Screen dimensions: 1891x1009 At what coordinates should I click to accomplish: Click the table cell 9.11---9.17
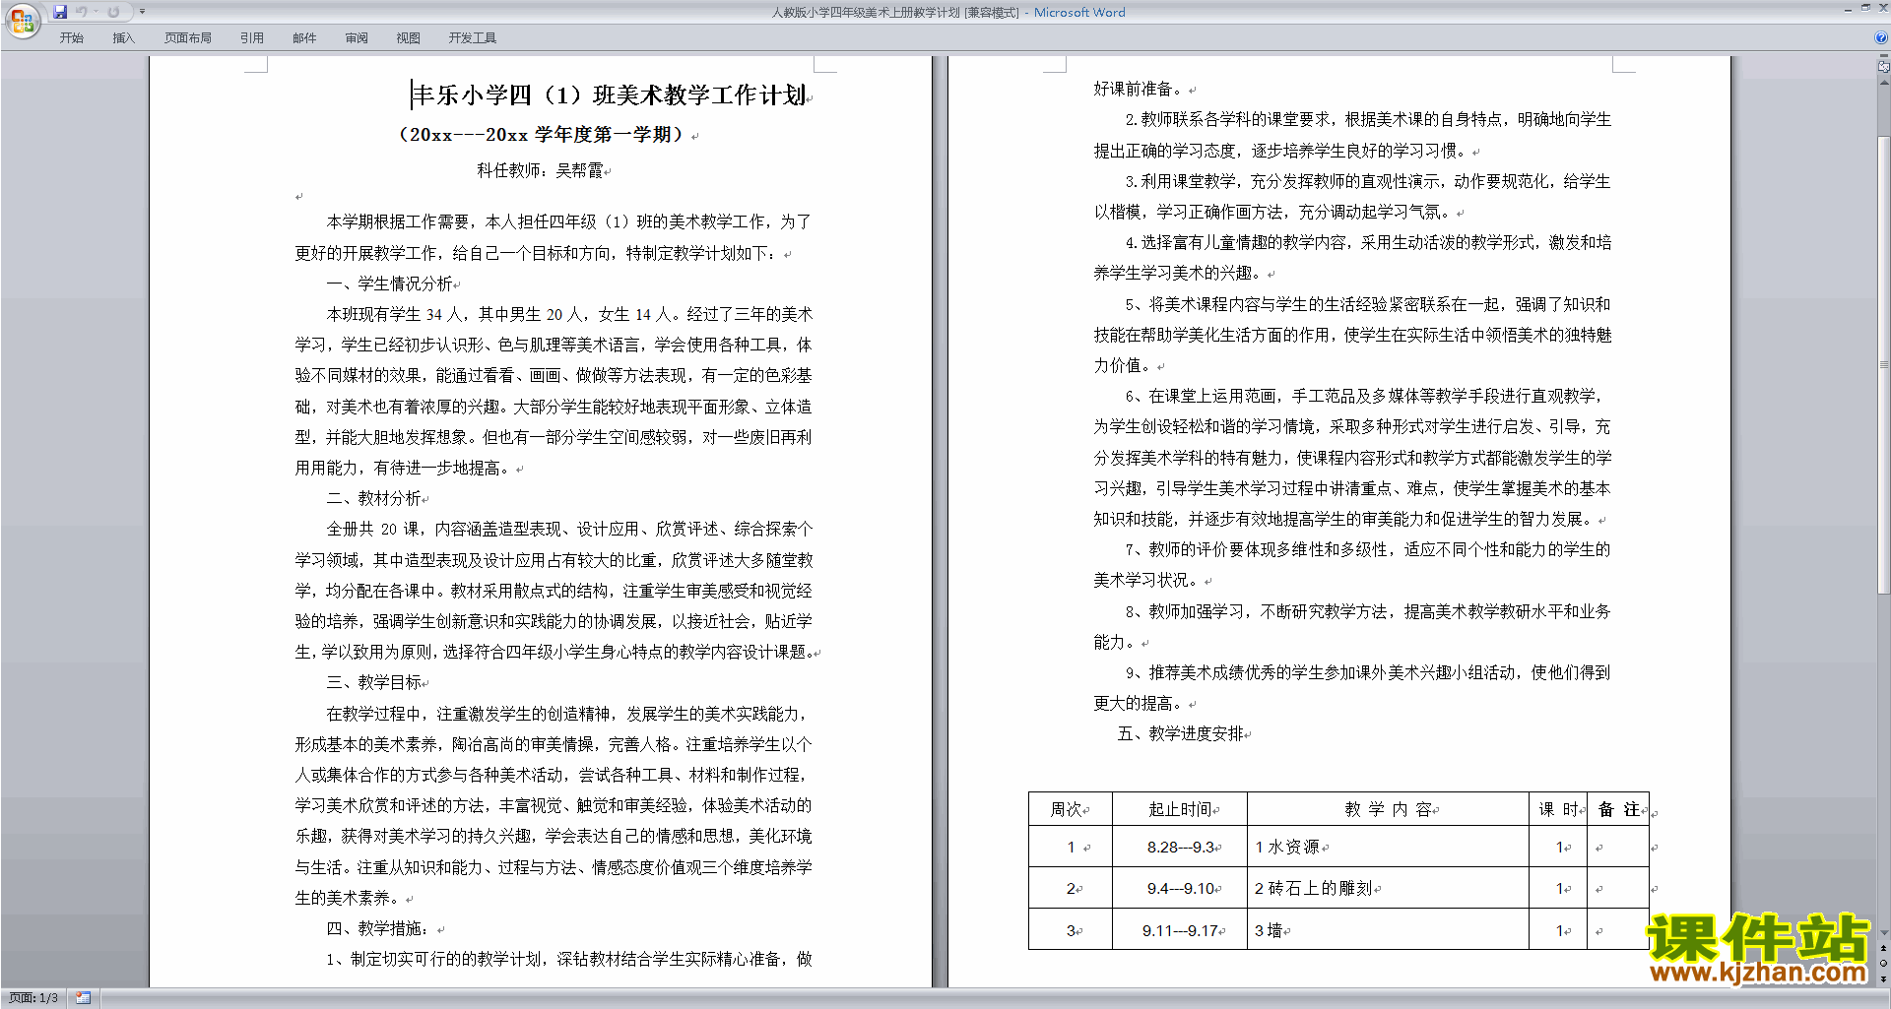[1180, 930]
